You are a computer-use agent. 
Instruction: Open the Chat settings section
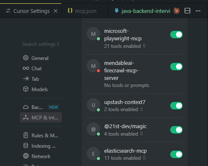(41, 68)
